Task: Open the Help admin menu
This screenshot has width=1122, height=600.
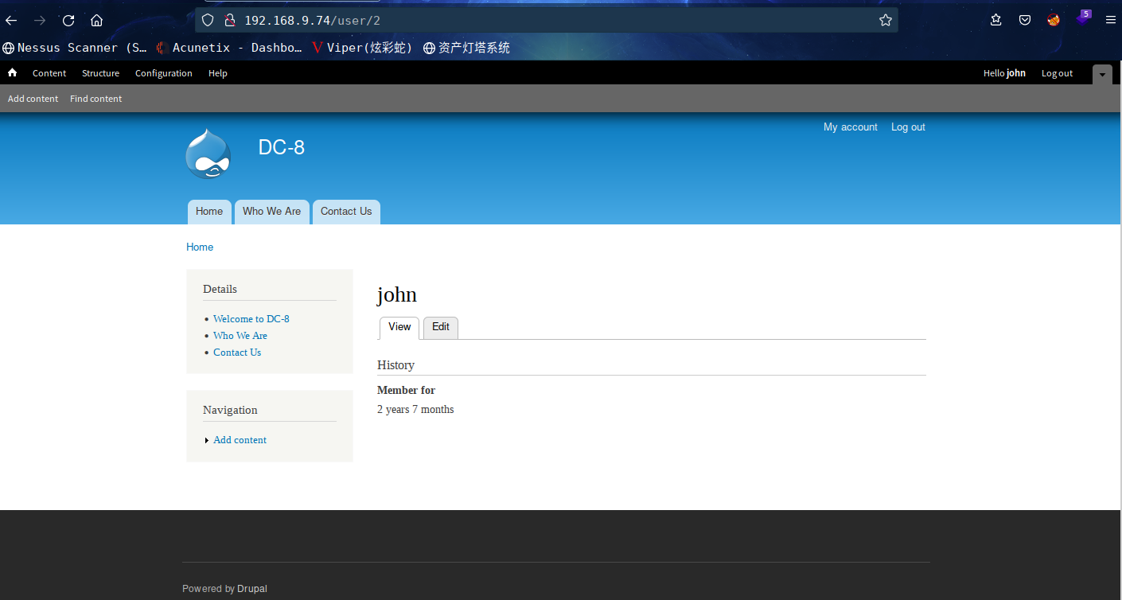Action: (x=217, y=73)
